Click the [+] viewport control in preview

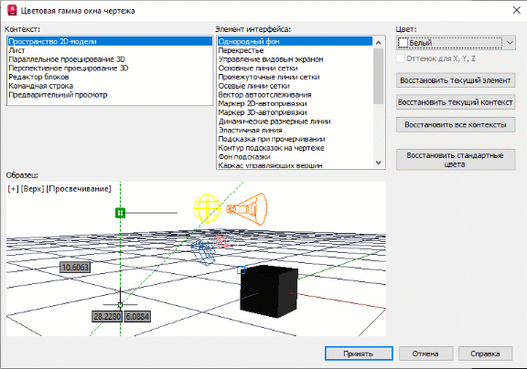click(x=14, y=189)
